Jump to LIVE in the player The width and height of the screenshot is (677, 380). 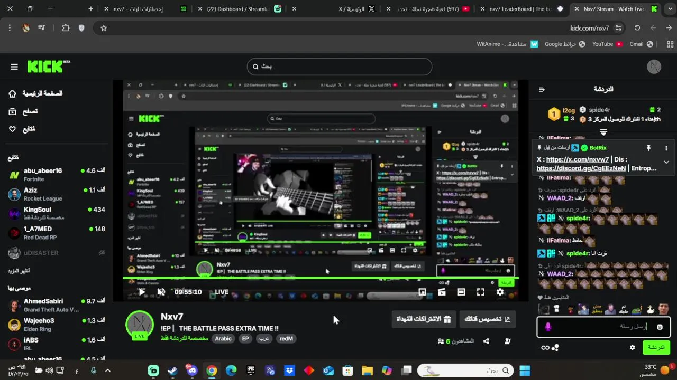pyautogui.click(x=222, y=292)
